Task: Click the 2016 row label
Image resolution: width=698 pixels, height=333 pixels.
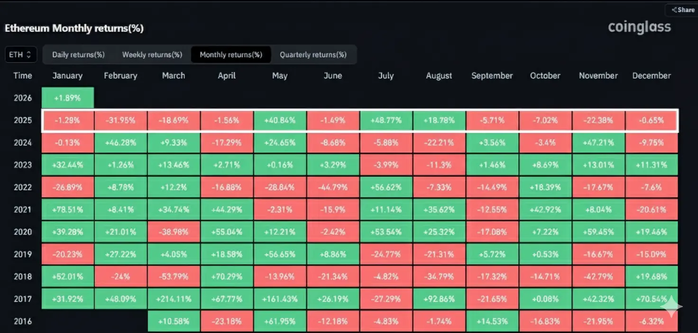Action: pos(23,321)
